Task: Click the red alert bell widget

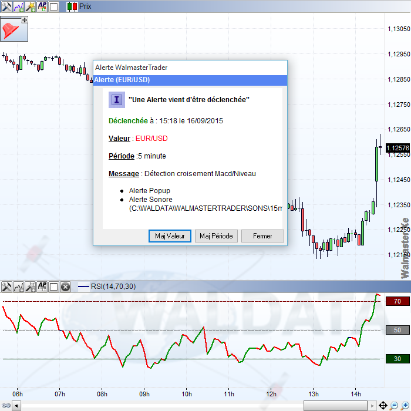Action: (x=12, y=31)
